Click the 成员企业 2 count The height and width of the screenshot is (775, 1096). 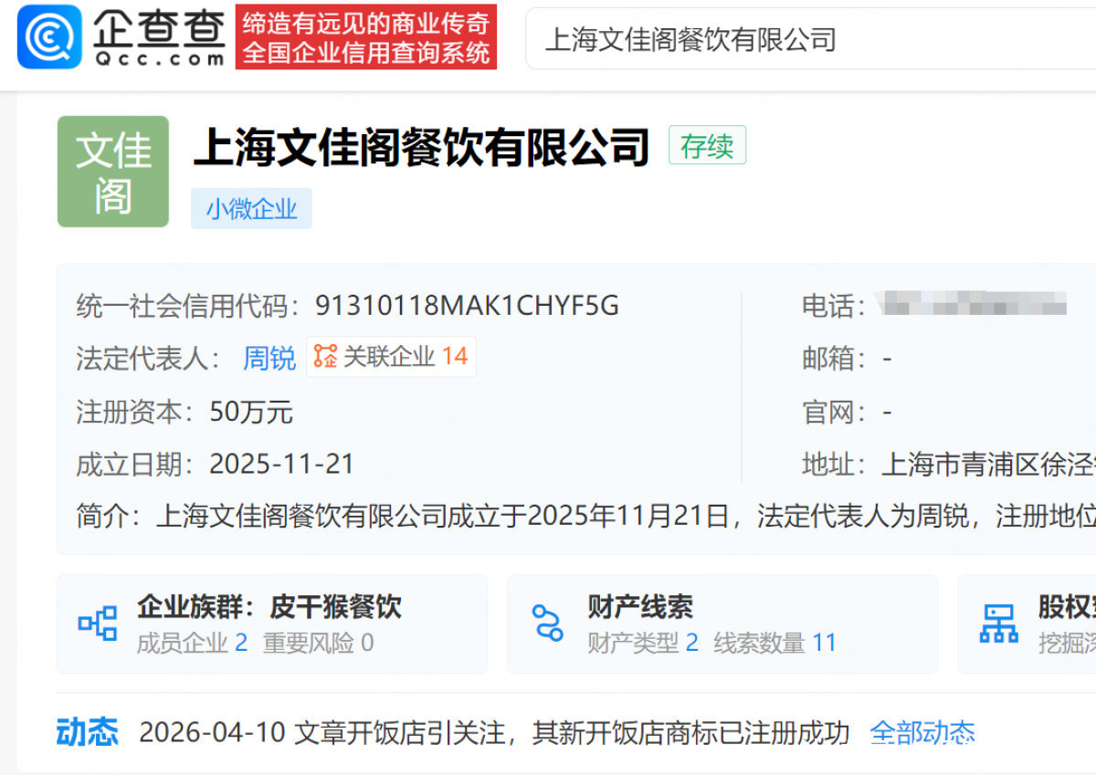point(241,643)
